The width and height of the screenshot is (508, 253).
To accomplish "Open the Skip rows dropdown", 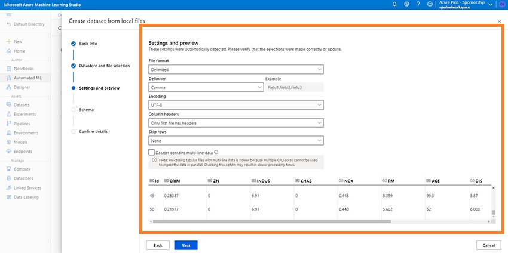I will click(236, 141).
